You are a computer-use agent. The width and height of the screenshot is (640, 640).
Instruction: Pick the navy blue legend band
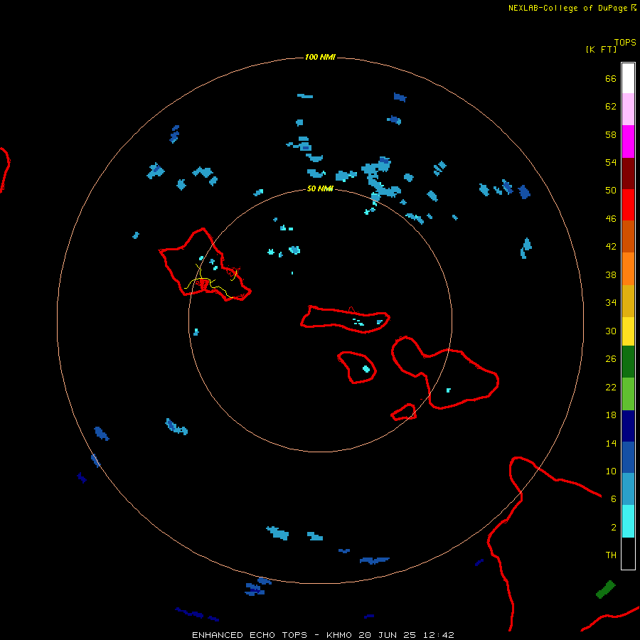pos(628,426)
